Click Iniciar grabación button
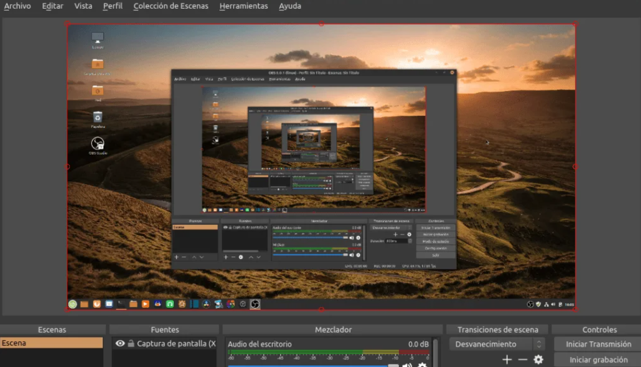Screen dimensions: 641x367 [x=598, y=360]
